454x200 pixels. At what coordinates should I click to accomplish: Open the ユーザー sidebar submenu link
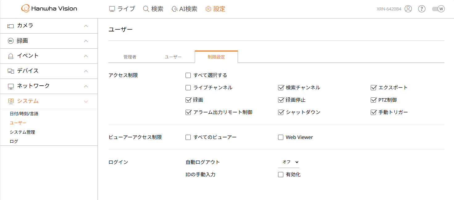coord(18,123)
